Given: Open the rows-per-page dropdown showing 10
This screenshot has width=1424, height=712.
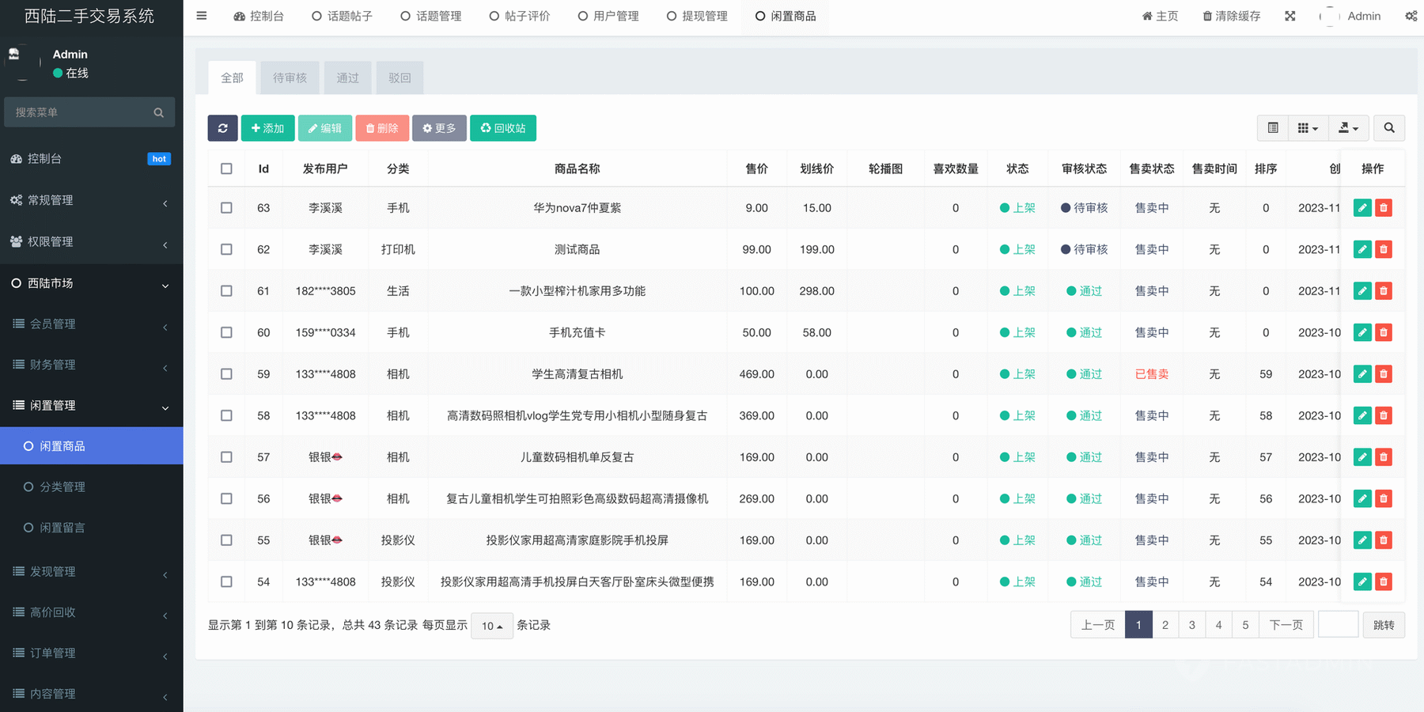Looking at the screenshot, I should pos(491,626).
